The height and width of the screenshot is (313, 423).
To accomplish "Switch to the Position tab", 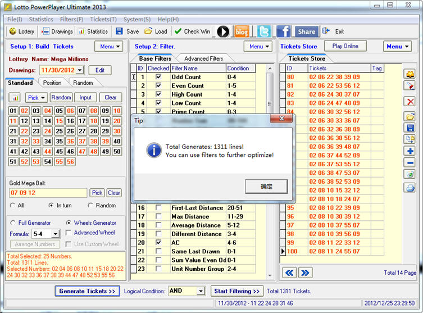I will (52, 83).
